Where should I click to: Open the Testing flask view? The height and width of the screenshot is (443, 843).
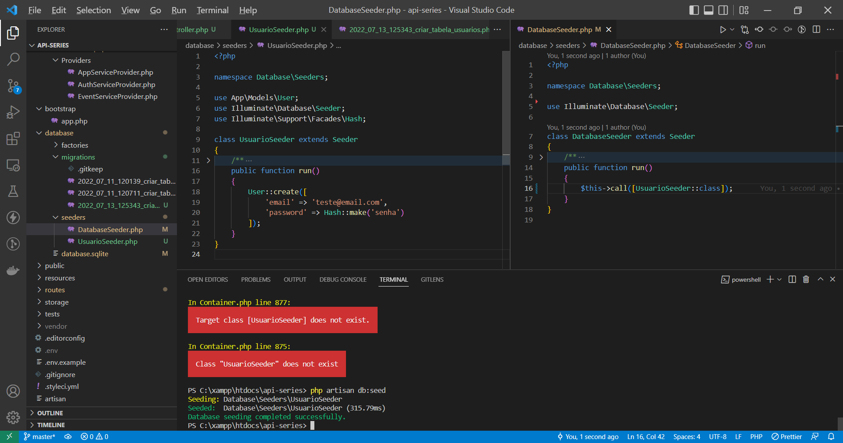pyautogui.click(x=13, y=191)
